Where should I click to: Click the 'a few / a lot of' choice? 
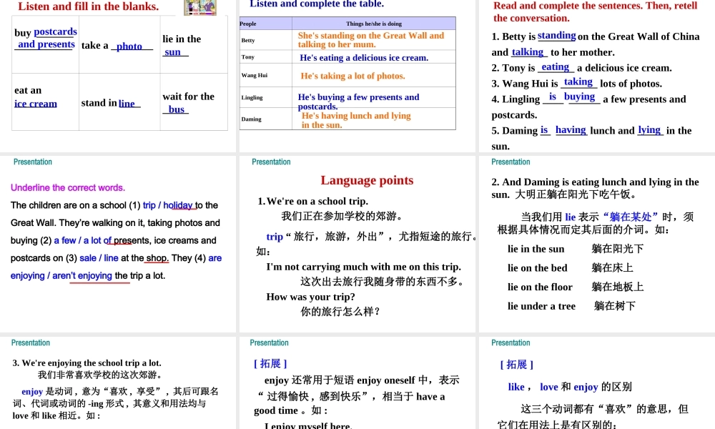pyautogui.click(x=82, y=240)
